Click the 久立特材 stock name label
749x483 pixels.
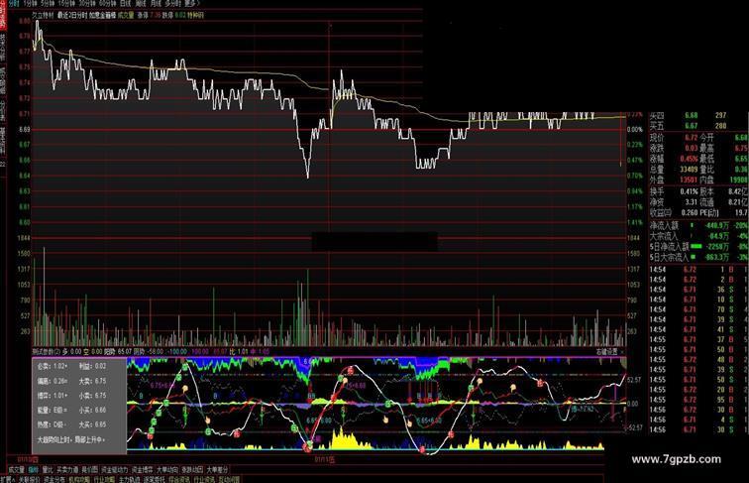coord(43,15)
